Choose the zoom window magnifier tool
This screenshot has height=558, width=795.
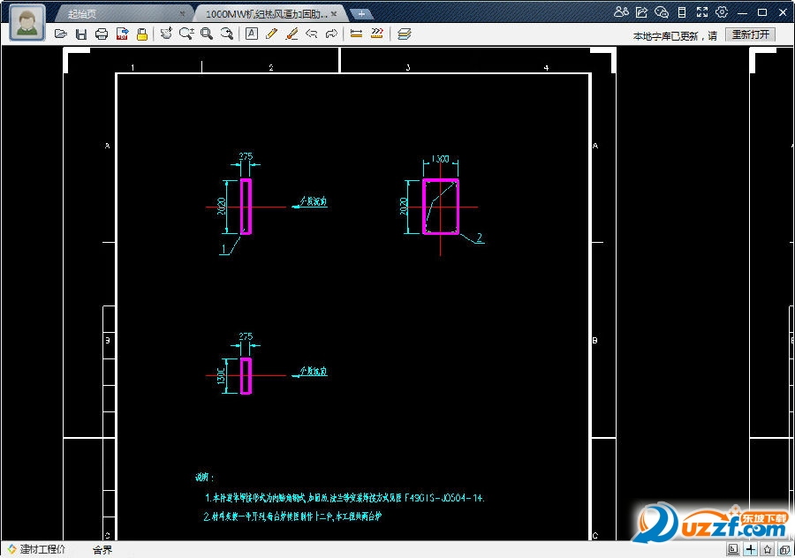point(207,34)
